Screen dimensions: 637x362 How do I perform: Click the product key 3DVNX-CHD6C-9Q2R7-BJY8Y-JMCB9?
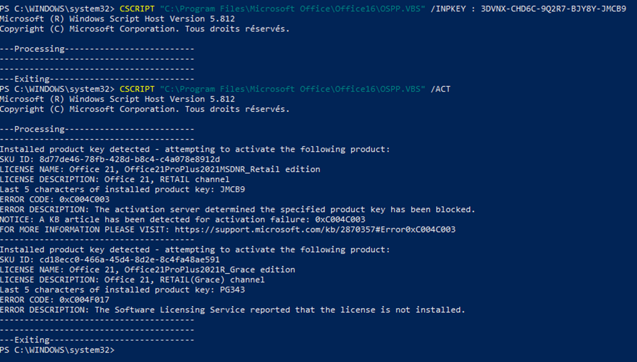(553, 9)
